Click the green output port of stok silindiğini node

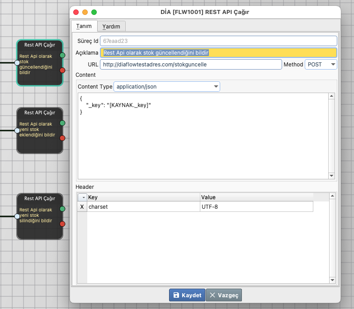click(x=62, y=209)
